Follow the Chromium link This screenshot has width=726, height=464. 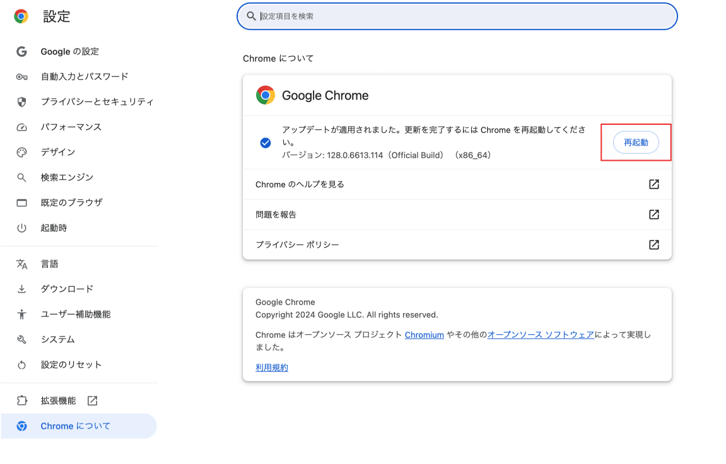424,335
